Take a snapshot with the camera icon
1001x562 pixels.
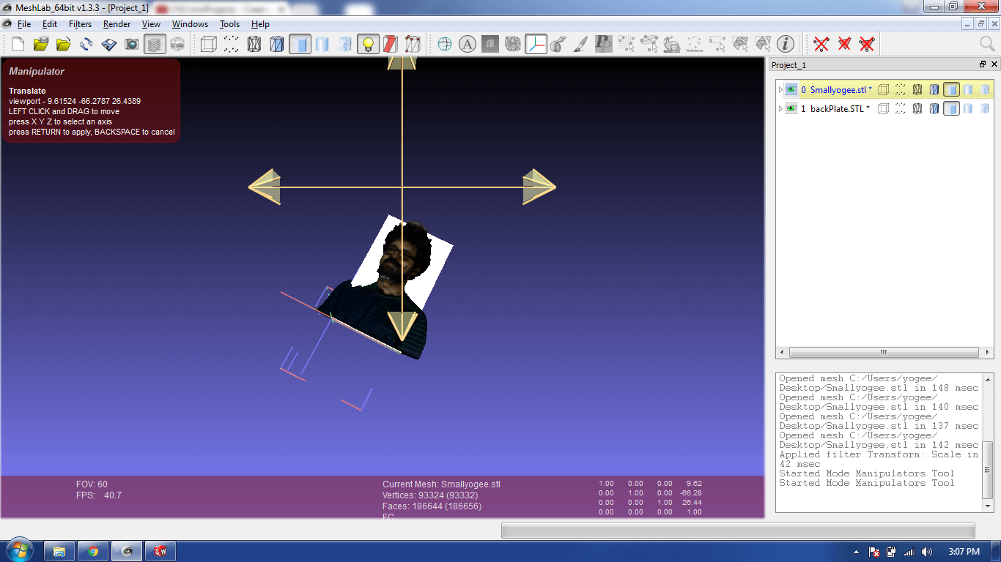pyautogui.click(x=132, y=45)
